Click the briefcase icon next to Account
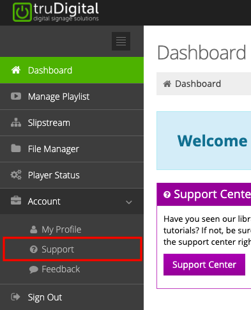The height and width of the screenshot is (310, 251). click(16, 201)
